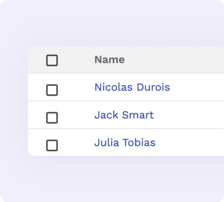This screenshot has height=202, width=224.
Task: Tick the select-all checkbox in header
Action: pyautogui.click(x=52, y=61)
